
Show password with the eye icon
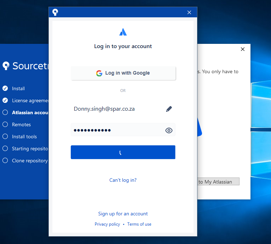tap(169, 130)
